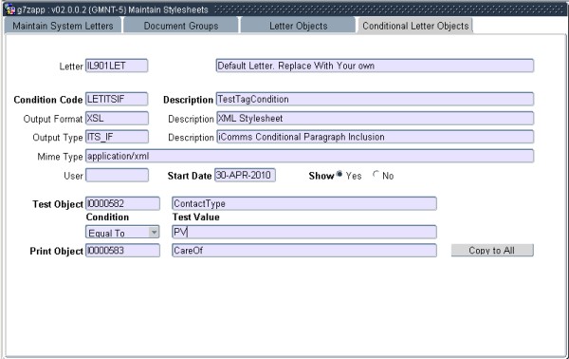This screenshot has height=359, width=569.
Task: Select the No radio button for Show
Action: tap(376, 175)
